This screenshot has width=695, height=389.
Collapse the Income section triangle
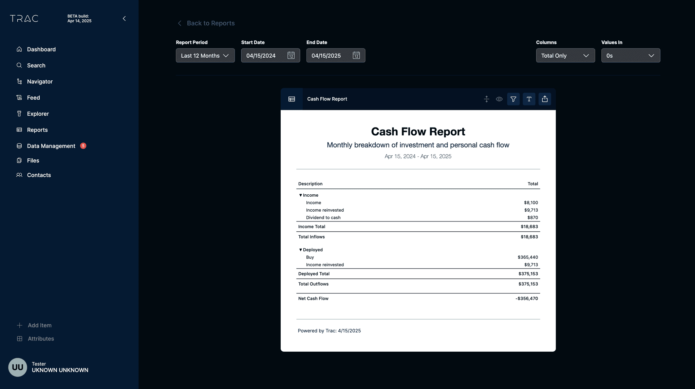pos(300,195)
